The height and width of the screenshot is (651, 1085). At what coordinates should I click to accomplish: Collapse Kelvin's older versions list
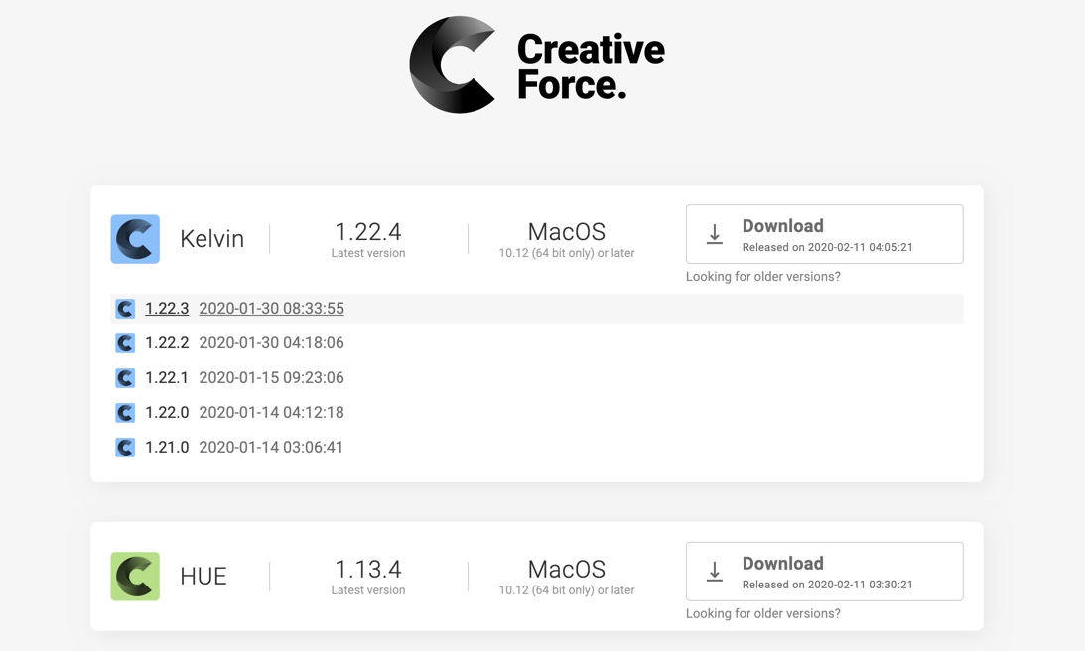click(x=762, y=277)
